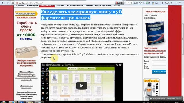The height and width of the screenshot is (103, 184).
Task: Click the 3D book cover image in the right sidebar
Action: coord(155,33)
